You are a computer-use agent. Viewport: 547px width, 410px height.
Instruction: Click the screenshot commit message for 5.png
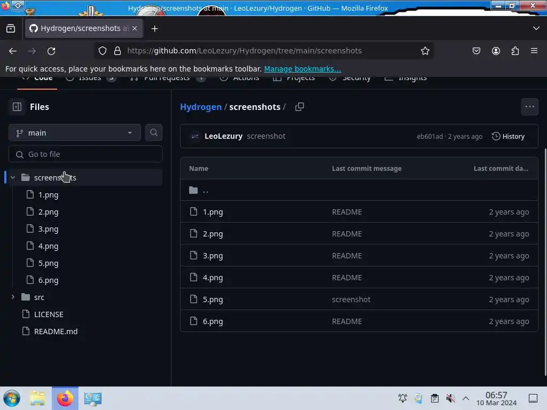[x=351, y=299]
